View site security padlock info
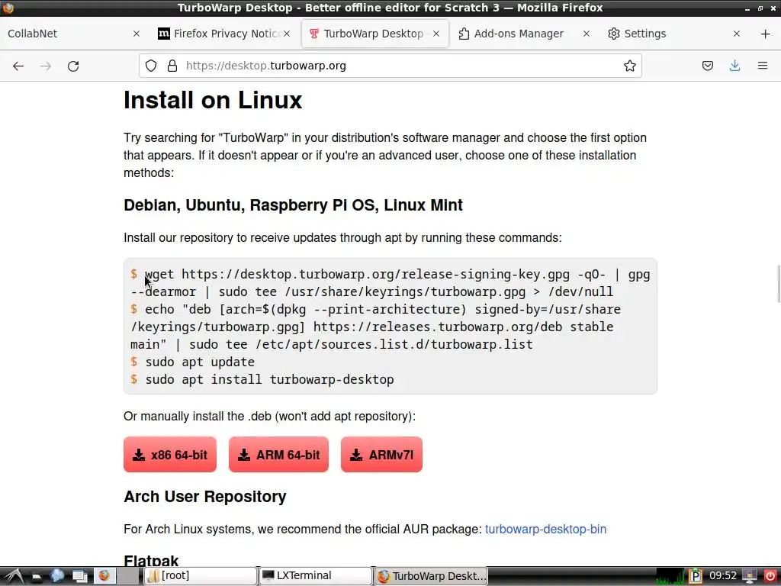The width and height of the screenshot is (781, 586). click(x=172, y=66)
